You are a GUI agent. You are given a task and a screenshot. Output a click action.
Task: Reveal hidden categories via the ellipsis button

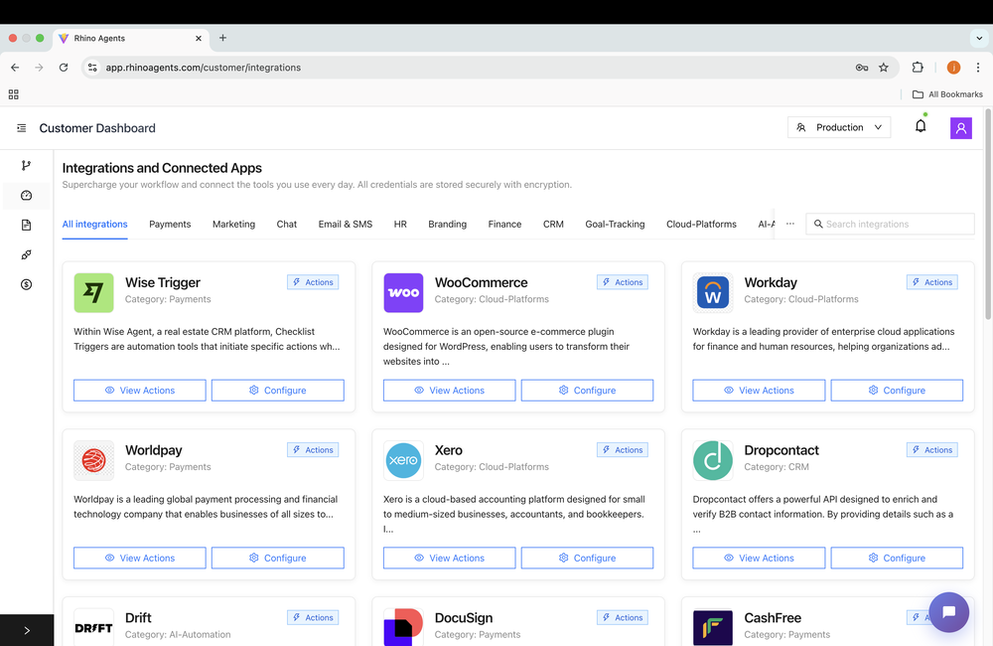[x=789, y=224]
